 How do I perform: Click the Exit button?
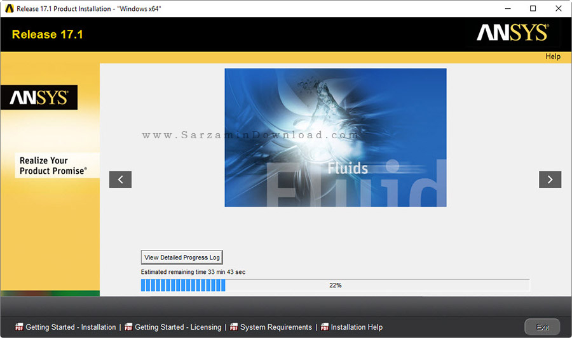[x=542, y=327]
